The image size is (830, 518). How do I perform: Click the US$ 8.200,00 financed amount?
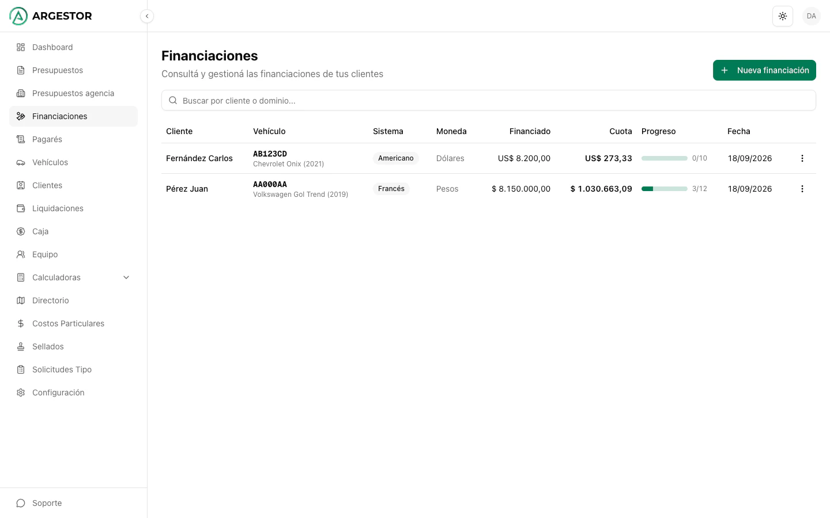pyautogui.click(x=524, y=158)
